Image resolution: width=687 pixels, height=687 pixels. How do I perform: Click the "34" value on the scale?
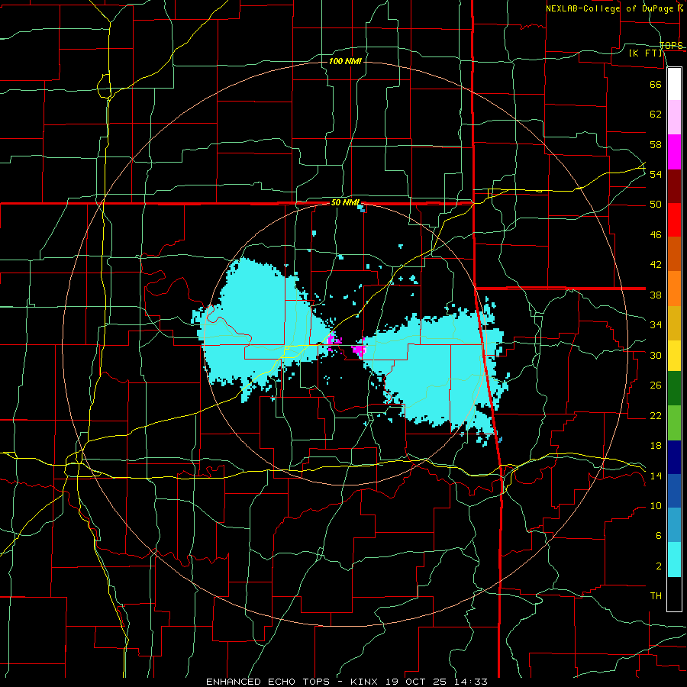656,325
